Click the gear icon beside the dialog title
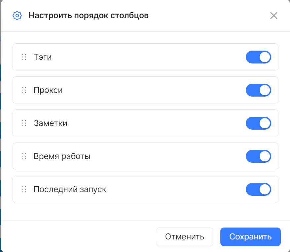 17,16
